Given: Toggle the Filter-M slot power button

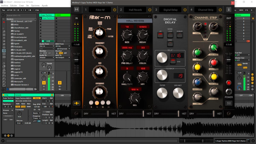Looking at the screenshot, I should [115, 10].
